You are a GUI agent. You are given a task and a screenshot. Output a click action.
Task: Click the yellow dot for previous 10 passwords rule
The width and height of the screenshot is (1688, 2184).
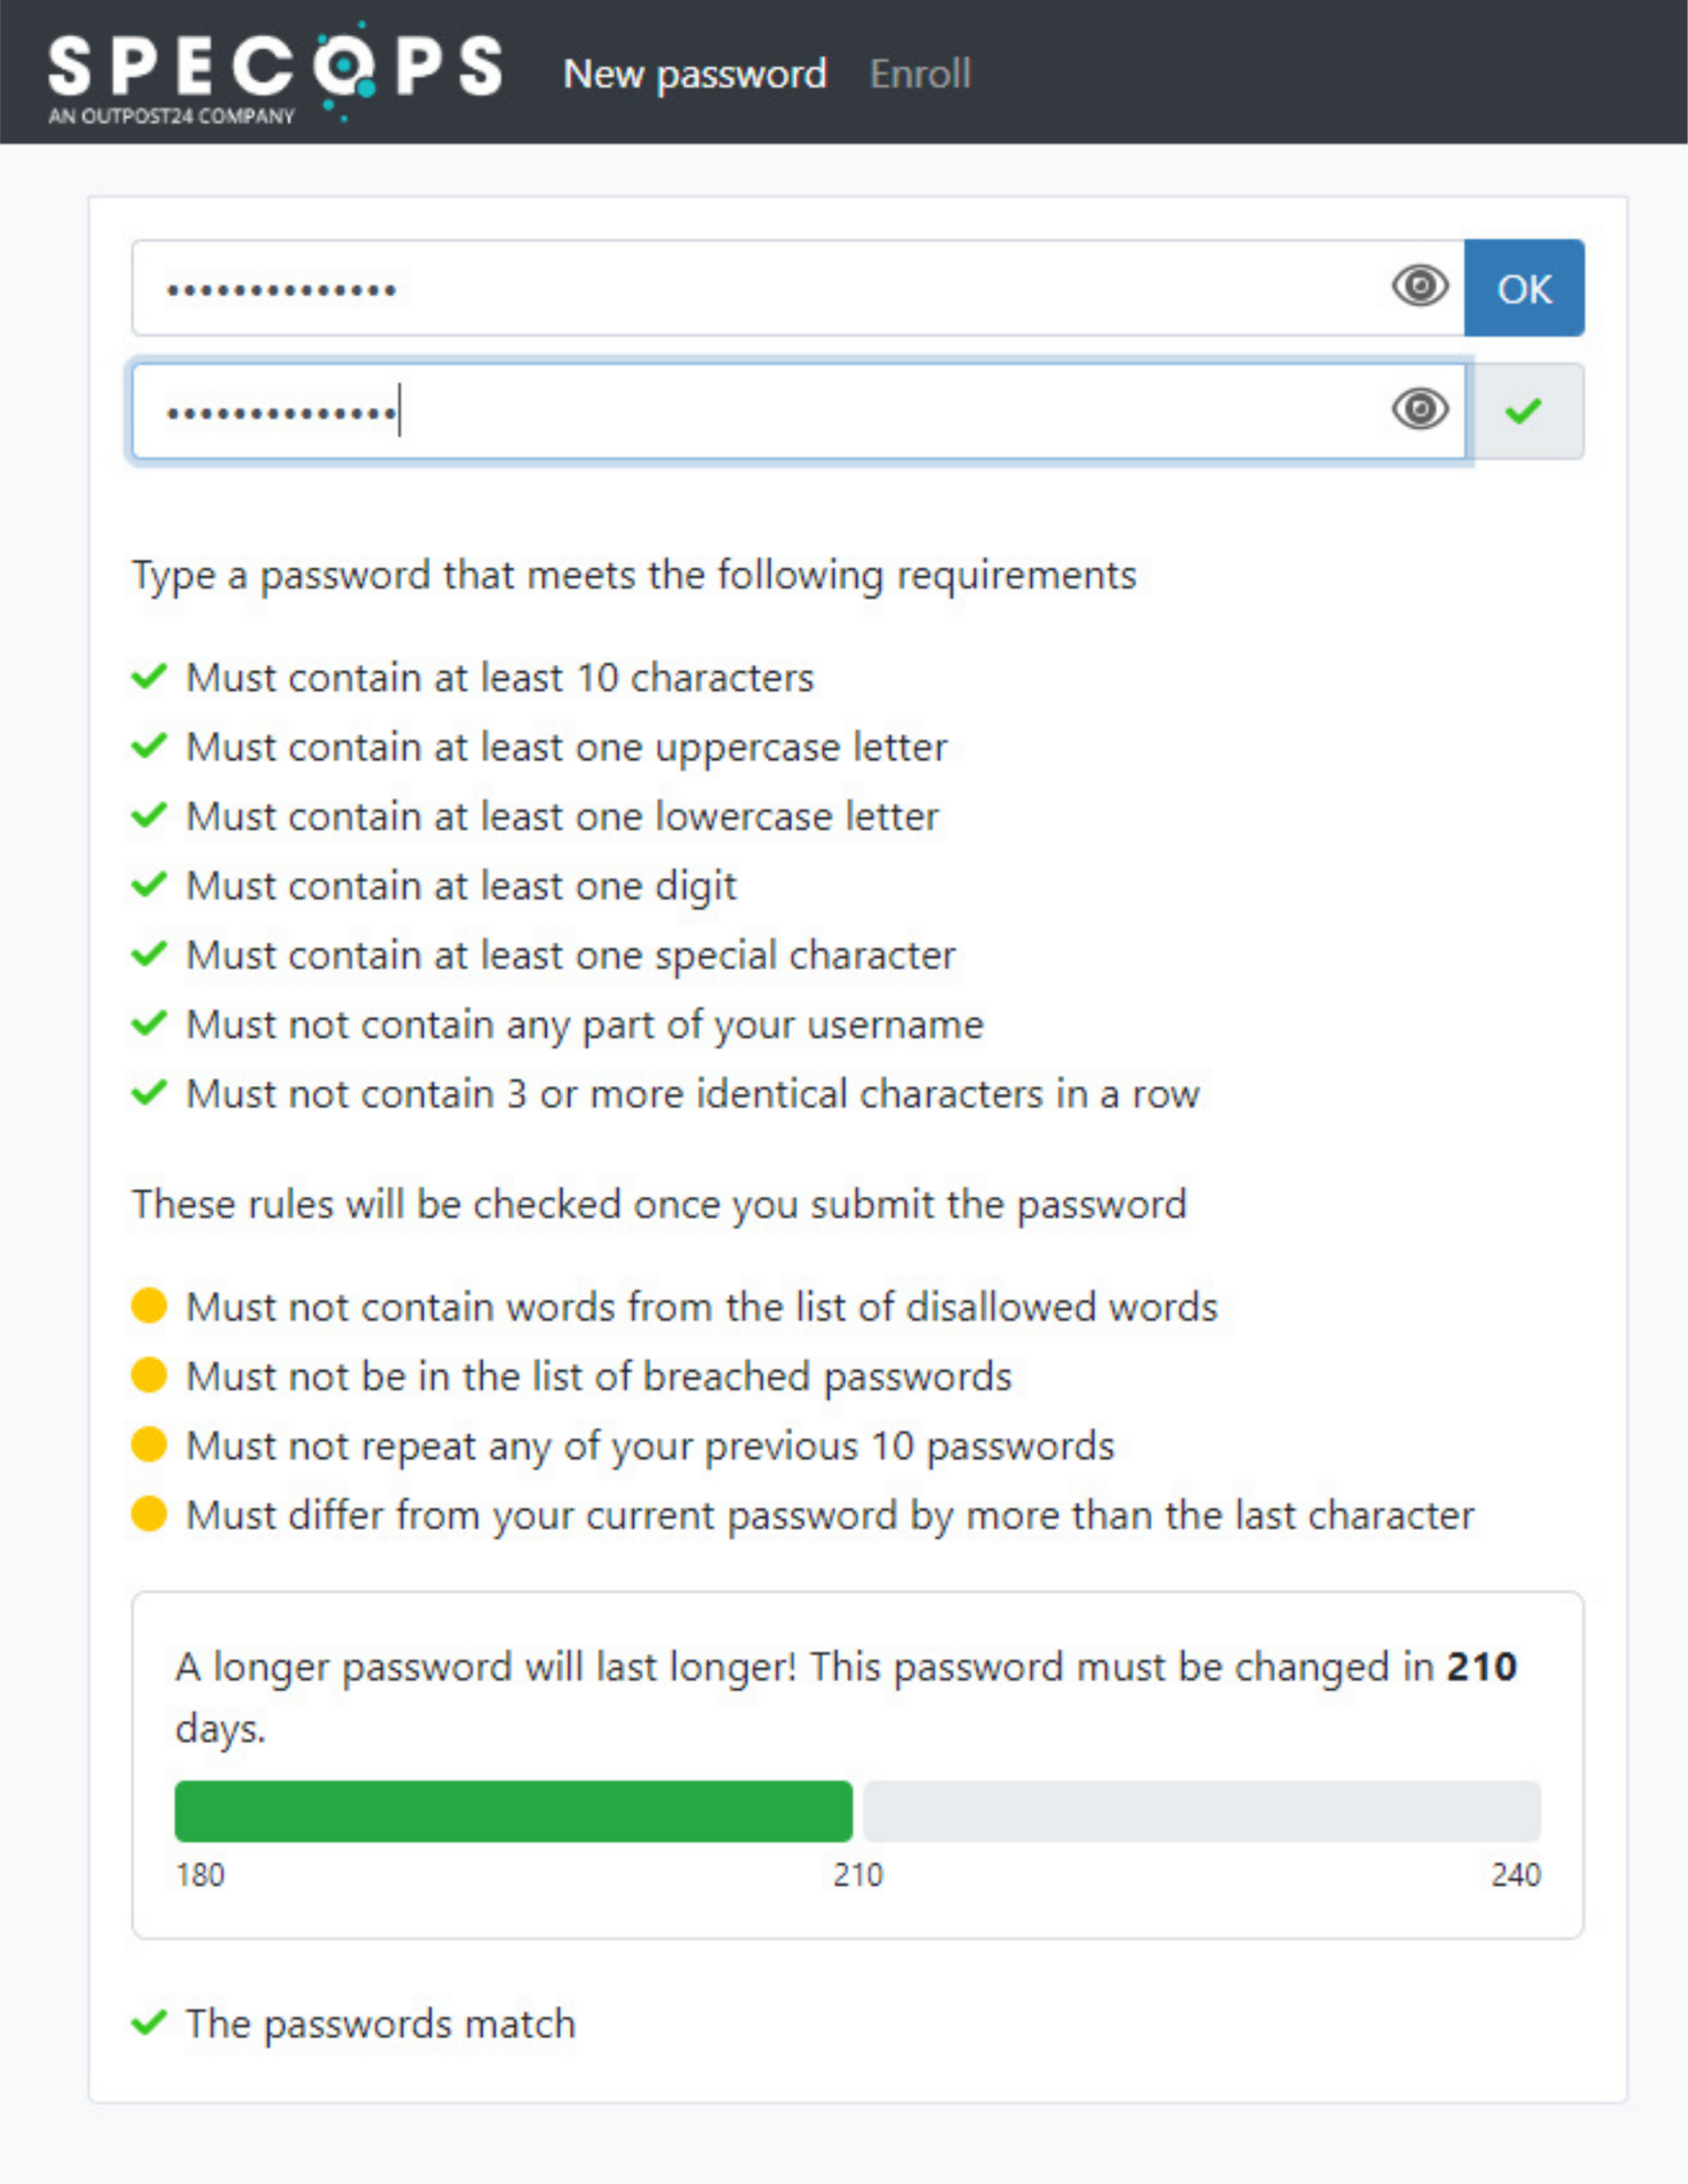click(x=149, y=1445)
